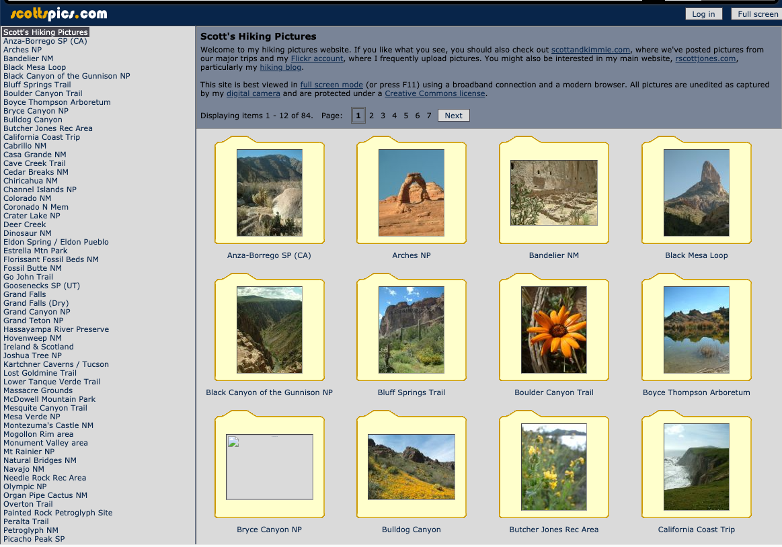The height and width of the screenshot is (547, 782).
Task: Click the full screen mode link
Action: [331, 85]
